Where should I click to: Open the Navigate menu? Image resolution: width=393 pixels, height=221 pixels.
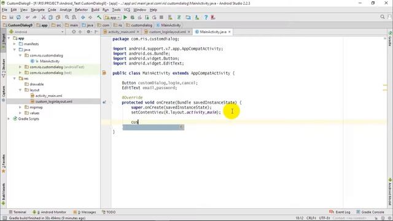(x=37, y=10)
